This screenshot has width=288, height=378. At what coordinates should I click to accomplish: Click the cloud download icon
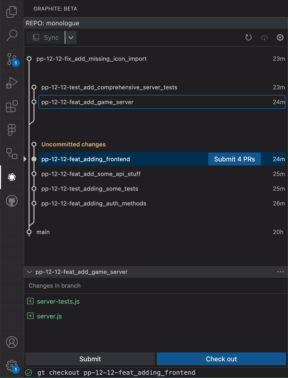click(264, 37)
